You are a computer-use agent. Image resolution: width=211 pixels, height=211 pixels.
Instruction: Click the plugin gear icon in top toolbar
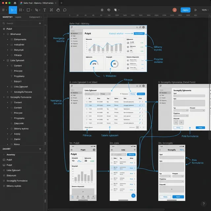click(x=102, y=10)
